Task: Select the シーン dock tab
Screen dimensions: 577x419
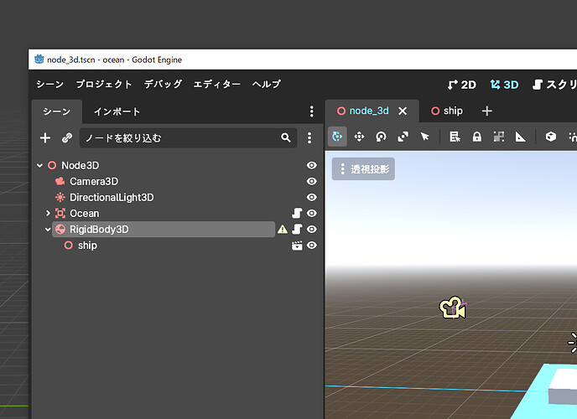Action: point(57,111)
